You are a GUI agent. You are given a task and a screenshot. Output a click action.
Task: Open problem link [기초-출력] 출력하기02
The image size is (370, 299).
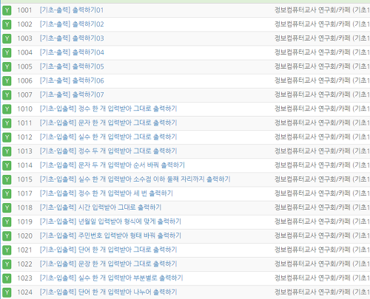(x=72, y=24)
